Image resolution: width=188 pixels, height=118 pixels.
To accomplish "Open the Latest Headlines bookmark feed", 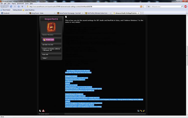I will pos(29,10).
